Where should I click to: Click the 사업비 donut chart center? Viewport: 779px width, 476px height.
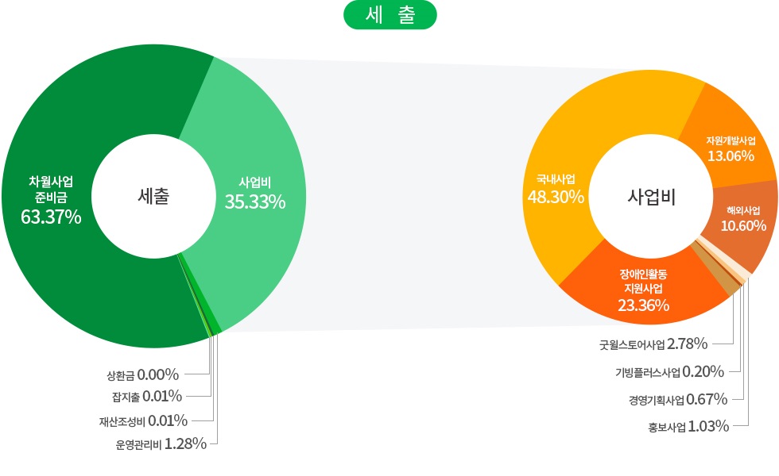click(x=651, y=197)
